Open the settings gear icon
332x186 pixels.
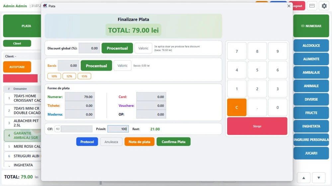tap(324, 6)
